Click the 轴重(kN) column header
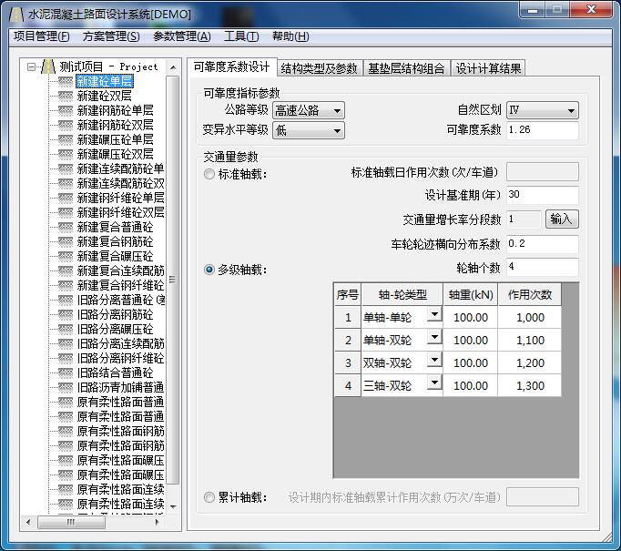 (x=471, y=294)
